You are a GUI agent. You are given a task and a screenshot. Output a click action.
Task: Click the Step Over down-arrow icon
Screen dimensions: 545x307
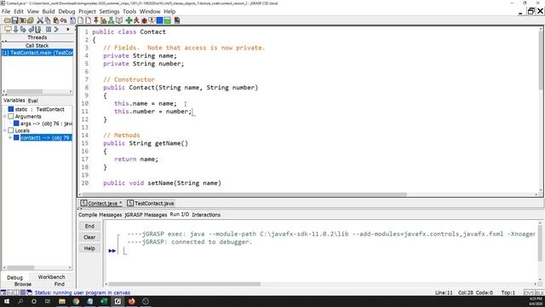click(x=15, y=30)
